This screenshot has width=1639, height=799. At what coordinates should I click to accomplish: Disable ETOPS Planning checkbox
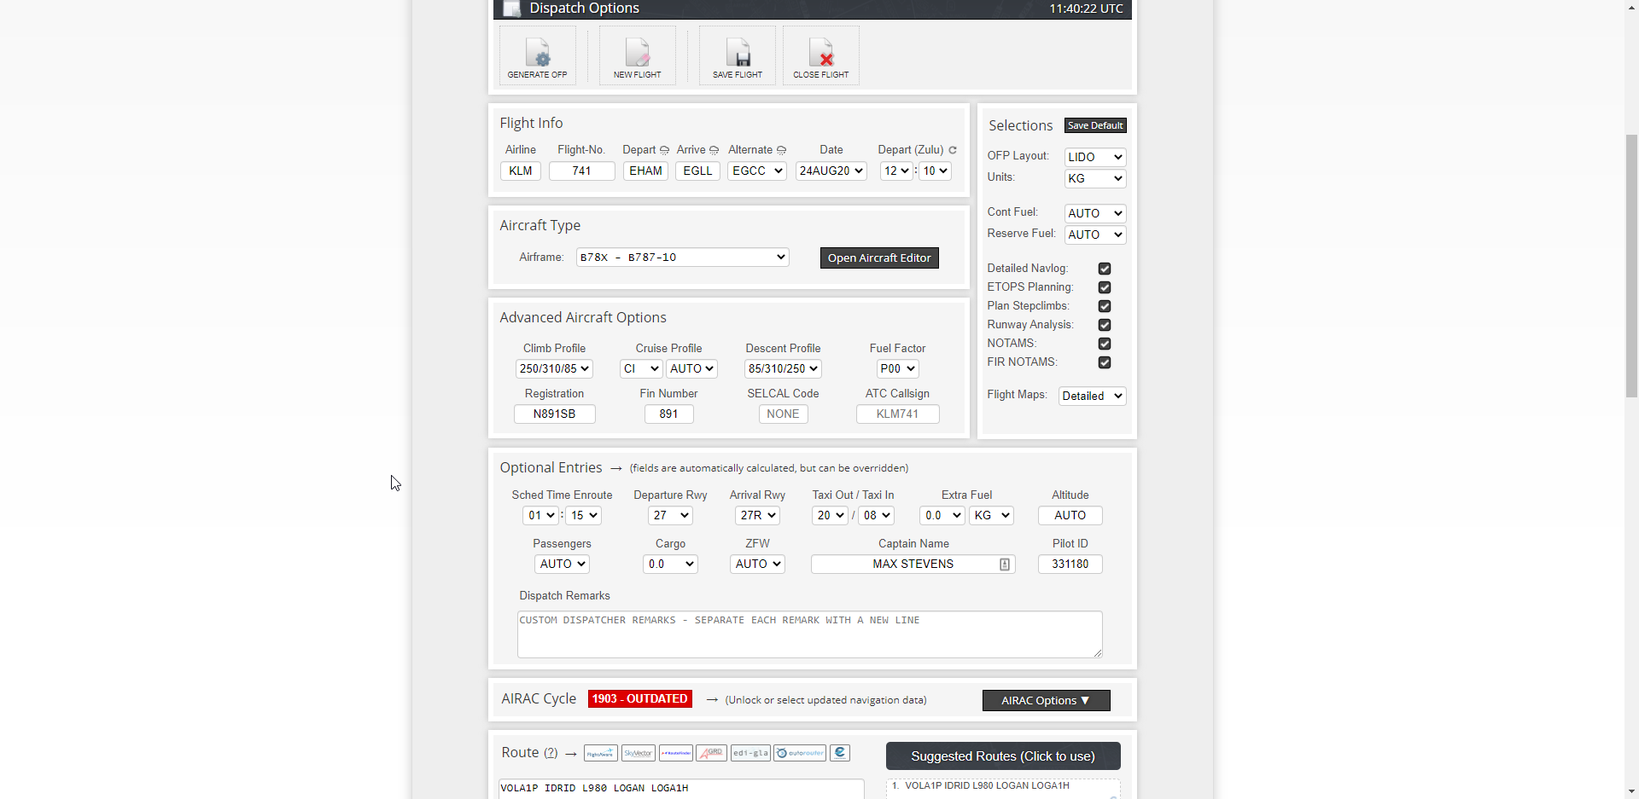click(x=1105, y=287)
